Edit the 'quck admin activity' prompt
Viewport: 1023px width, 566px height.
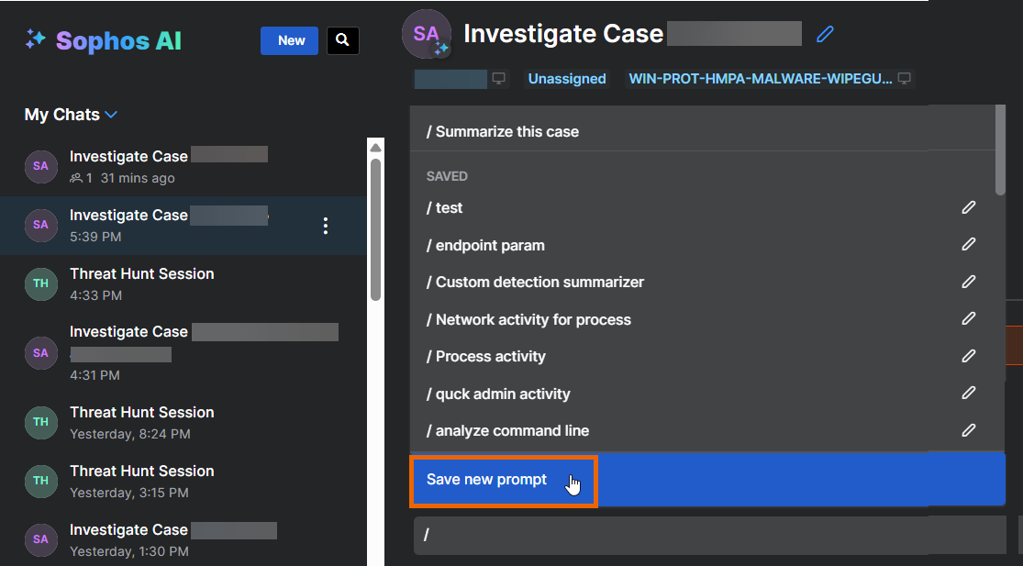click(x=968, y=394)
